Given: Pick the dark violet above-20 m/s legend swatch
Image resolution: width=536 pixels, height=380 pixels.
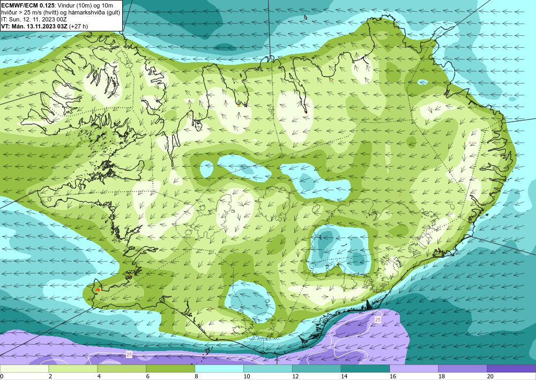Looking at the screenshot, I should pos(511,369).
